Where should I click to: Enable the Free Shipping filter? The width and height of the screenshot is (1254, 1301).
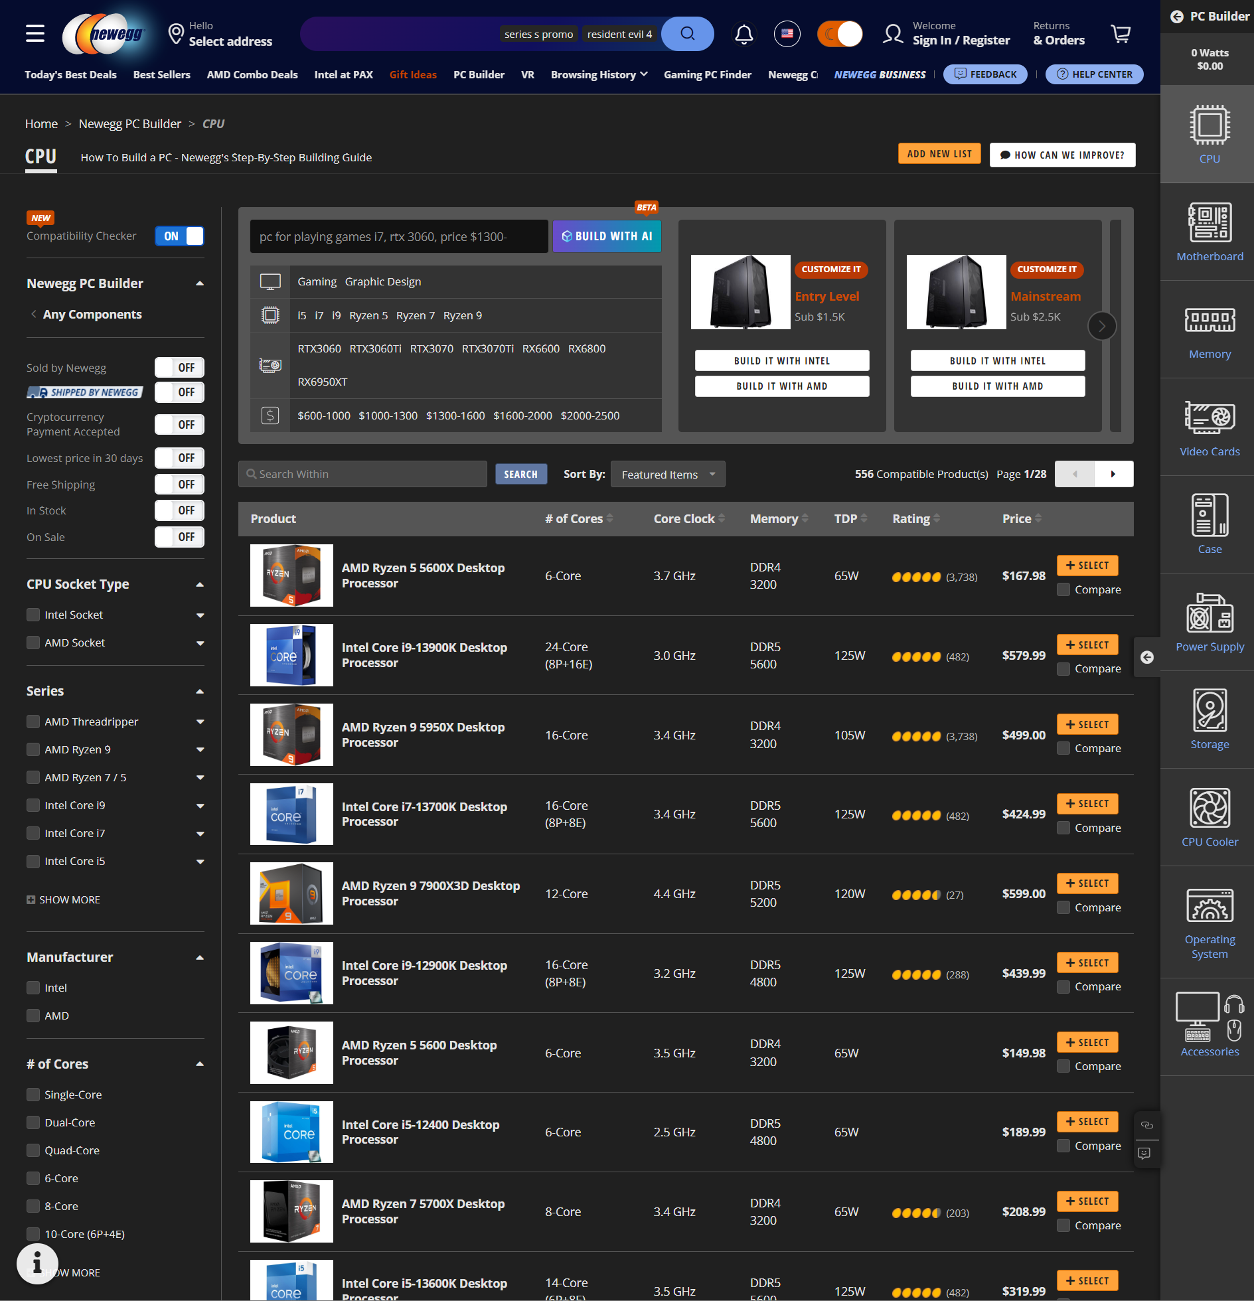179,484
